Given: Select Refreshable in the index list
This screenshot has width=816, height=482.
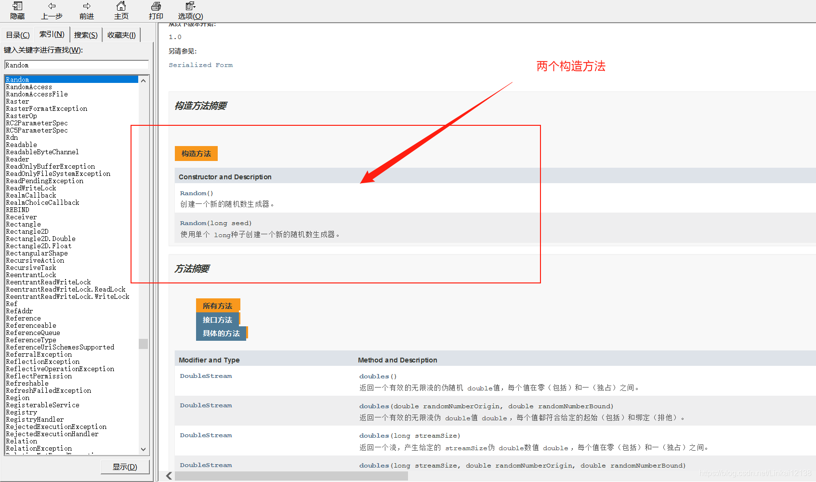Looking at the screenshot, I should pos(27,383).
